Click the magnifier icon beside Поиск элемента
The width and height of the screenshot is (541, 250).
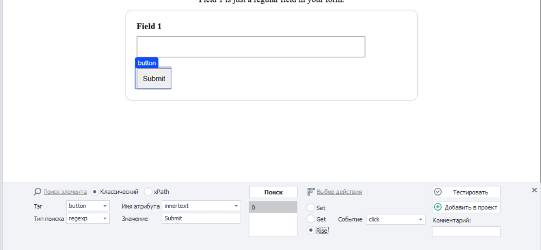37,192
